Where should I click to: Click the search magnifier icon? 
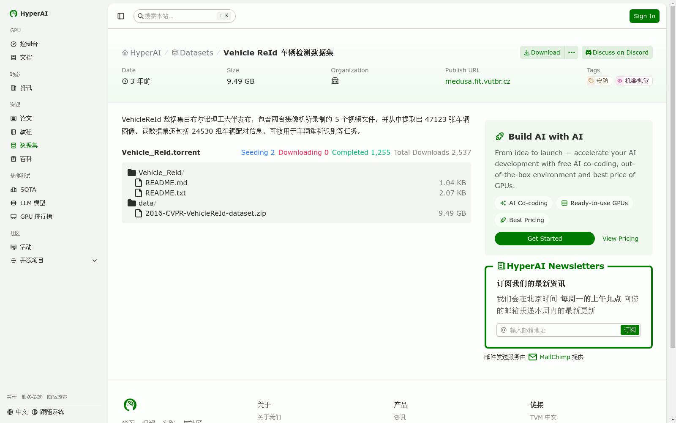(141, 16)
